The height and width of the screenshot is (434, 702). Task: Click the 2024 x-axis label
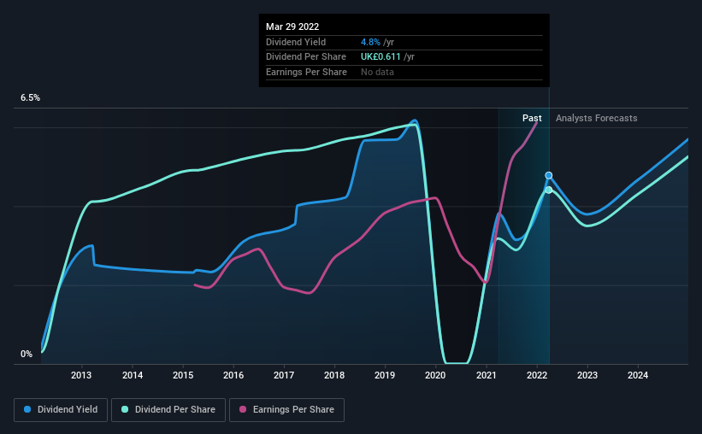pos(638,375)
